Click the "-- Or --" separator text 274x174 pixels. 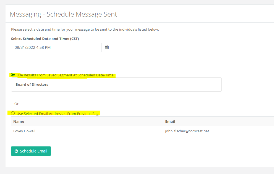point(16,104)
